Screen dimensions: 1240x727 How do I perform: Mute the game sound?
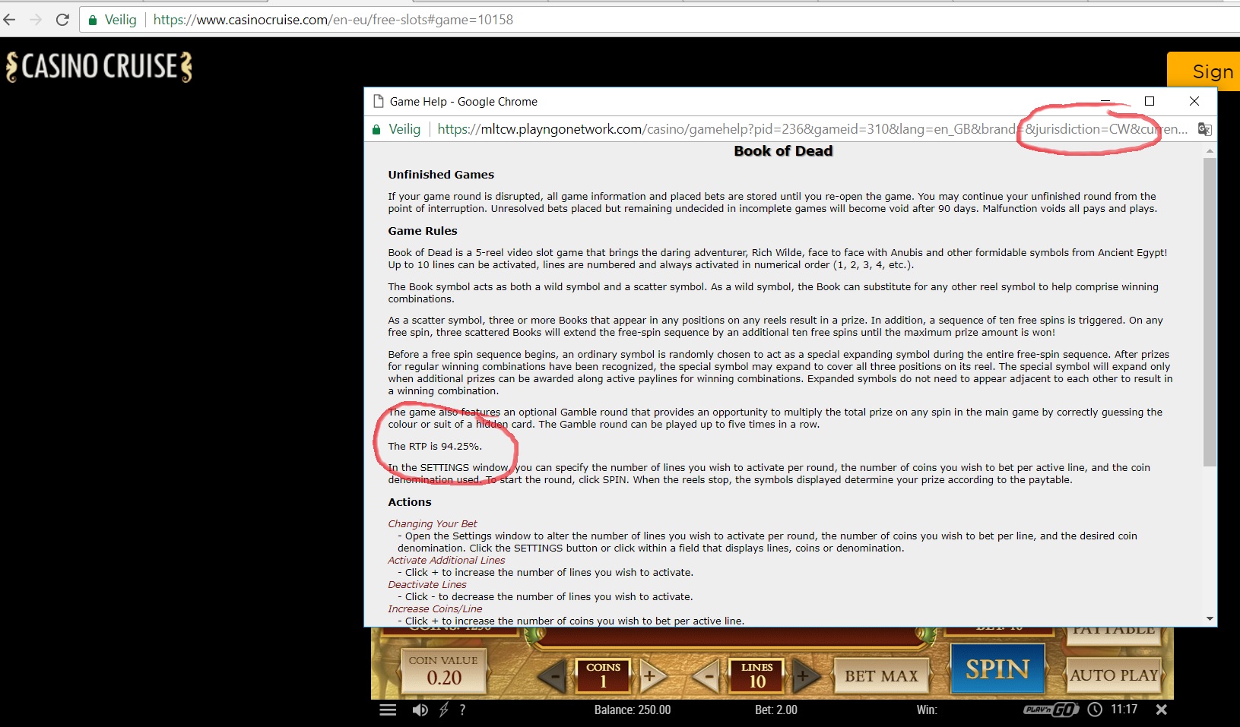point(420,710)
